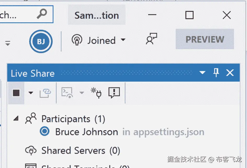Screen dimensions: 247x168
Task: Open the share terminal dropdown arrow
Action: 82,93
